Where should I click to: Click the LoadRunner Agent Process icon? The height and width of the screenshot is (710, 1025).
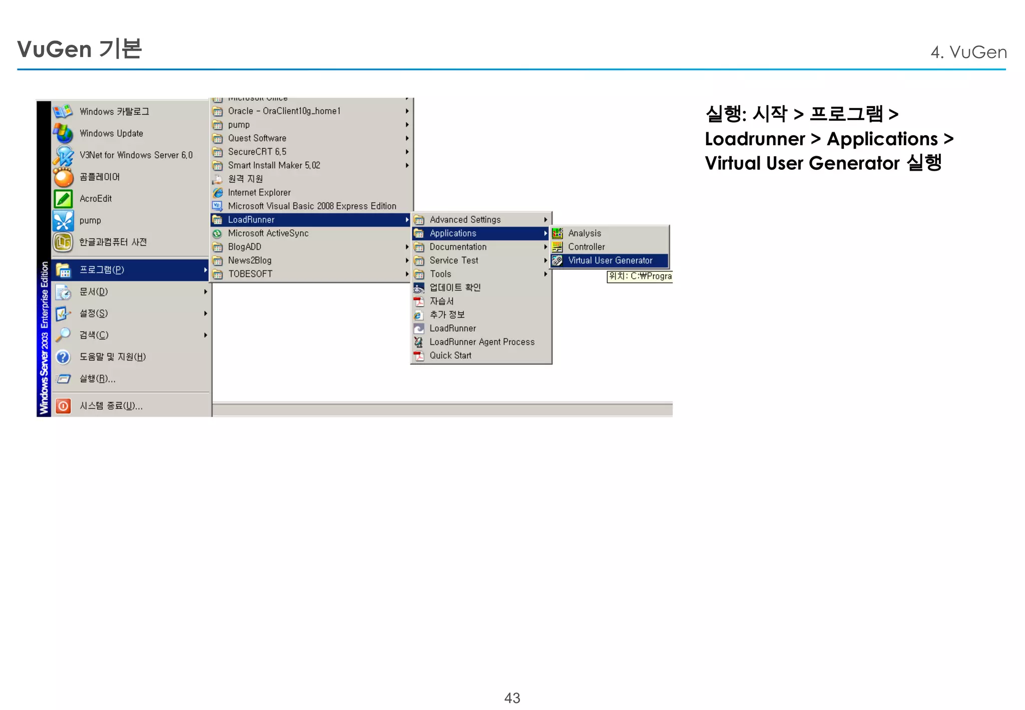point(419,342)
